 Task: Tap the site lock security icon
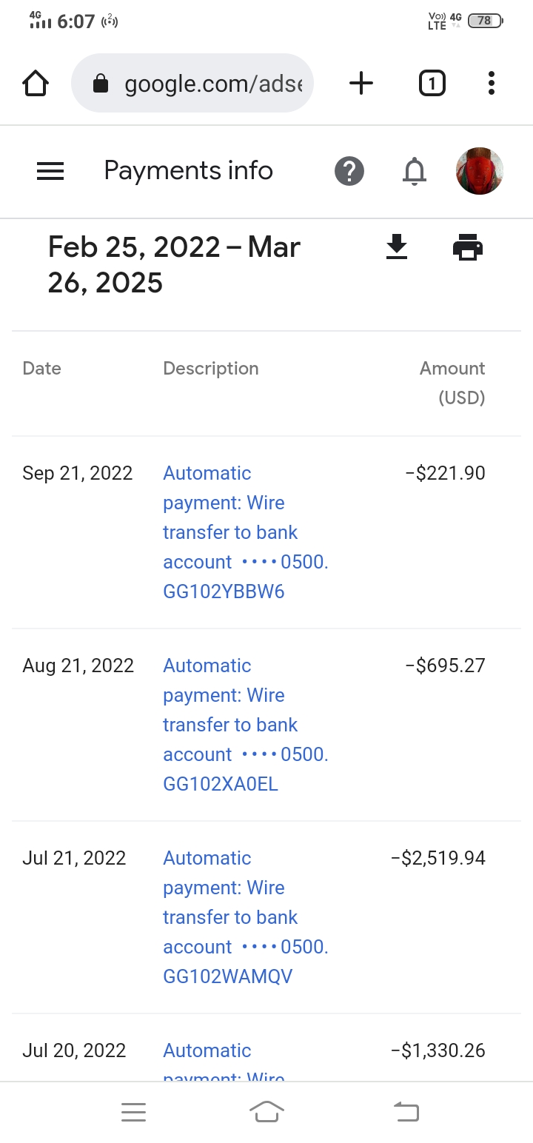(101, 84)
